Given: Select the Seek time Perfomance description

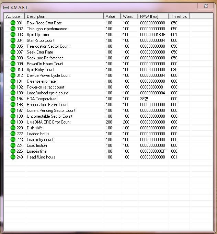Looking at the screenshot, I should coord(45,58).
